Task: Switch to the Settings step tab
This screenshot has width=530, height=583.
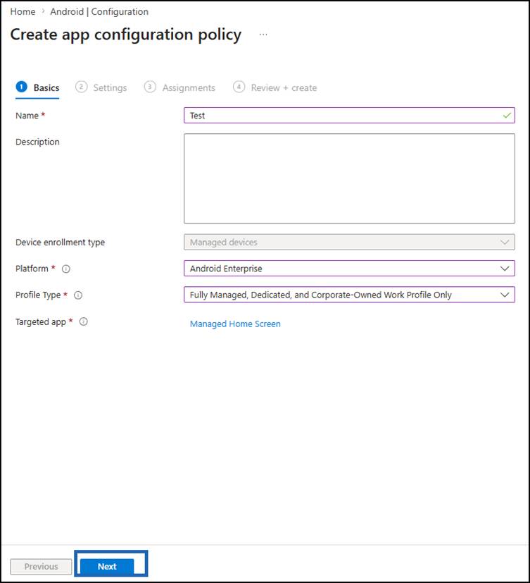Action: [x=101, y=87]
